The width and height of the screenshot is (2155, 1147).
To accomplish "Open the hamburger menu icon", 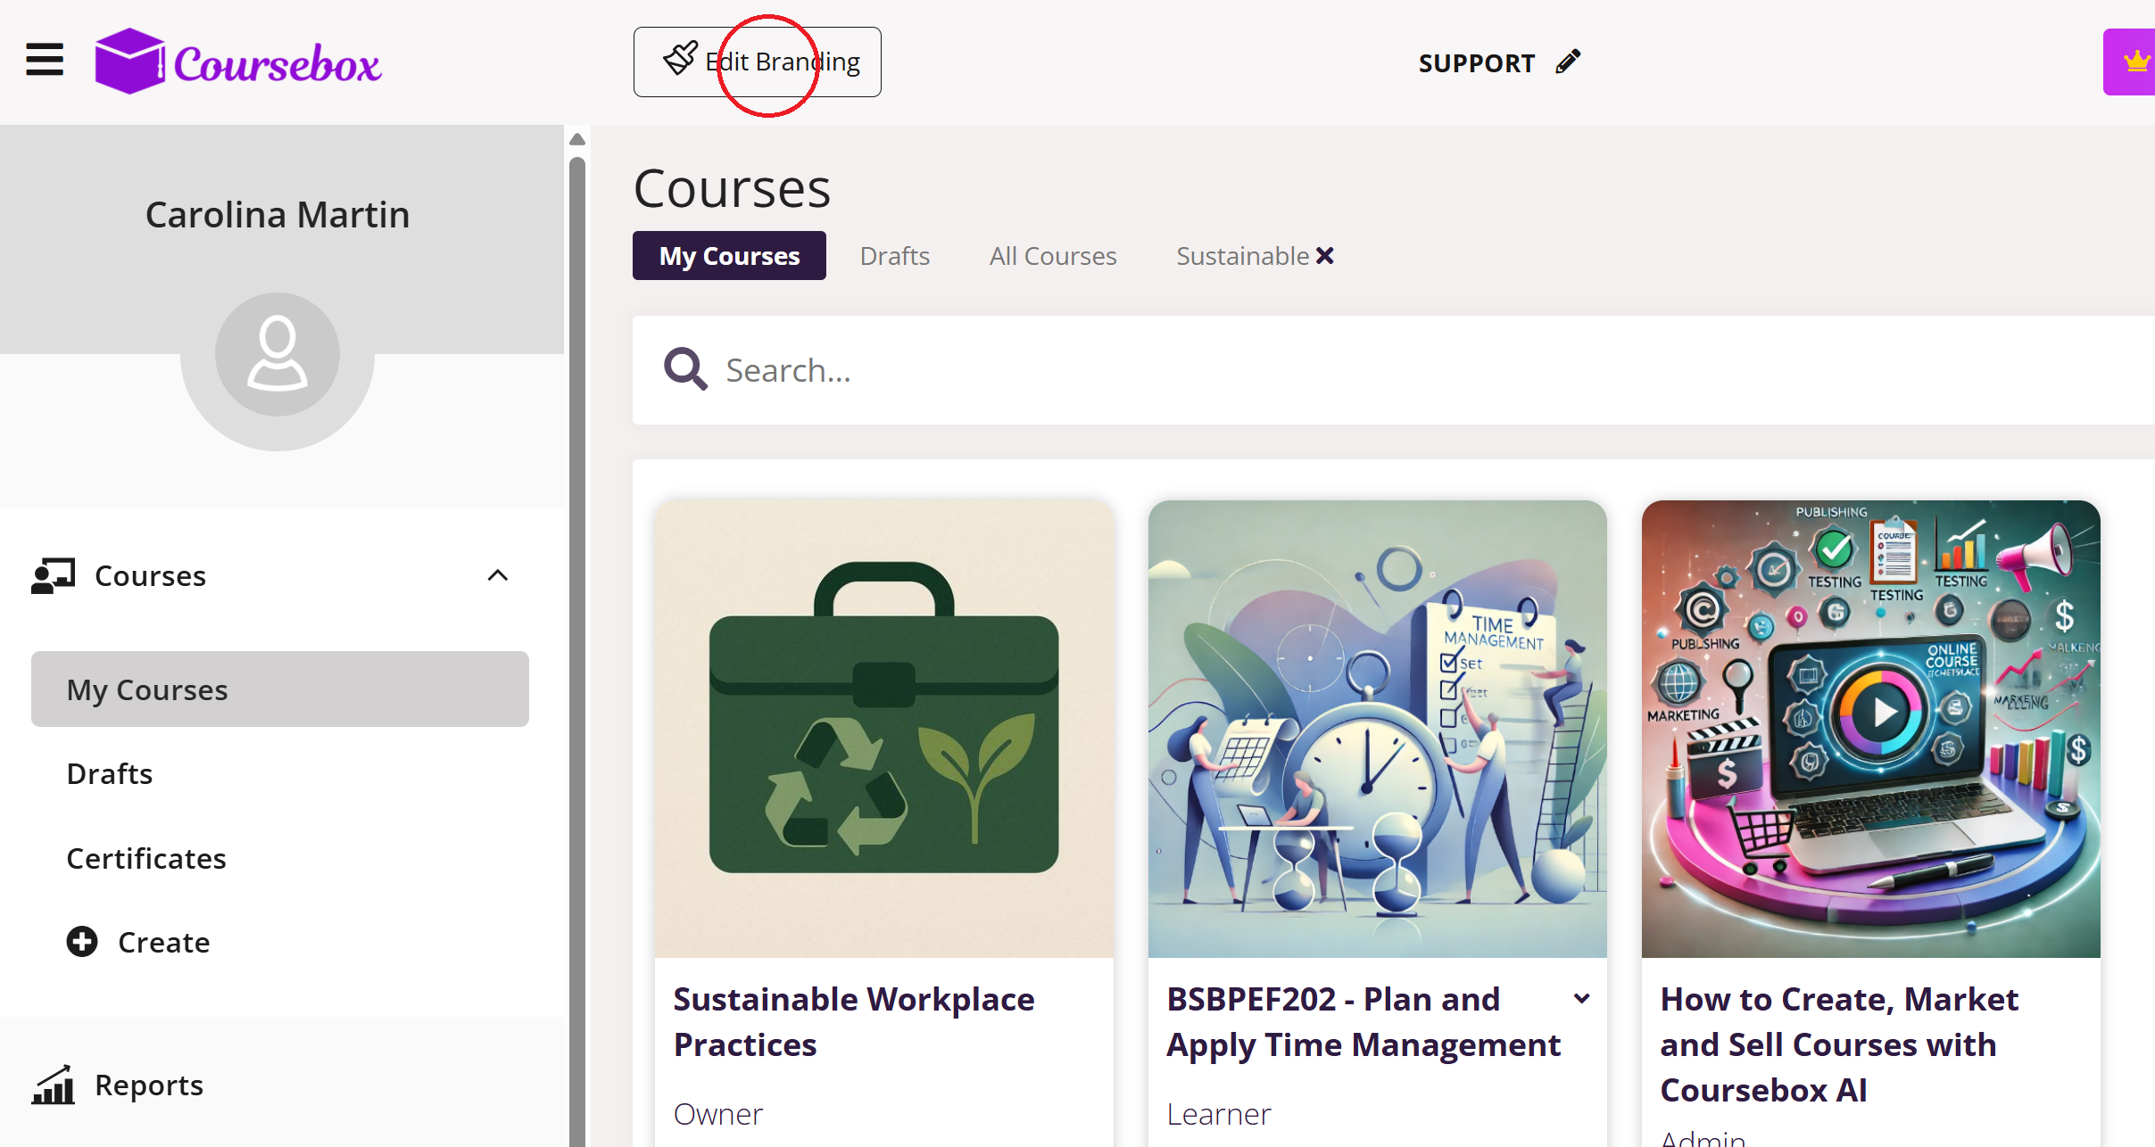I will (45, 61).
